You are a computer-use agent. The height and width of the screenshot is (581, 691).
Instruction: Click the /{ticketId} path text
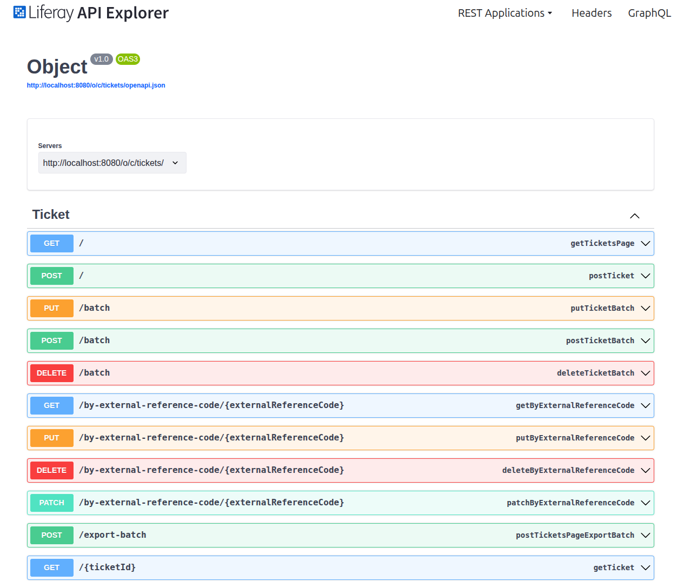(107, 567)
